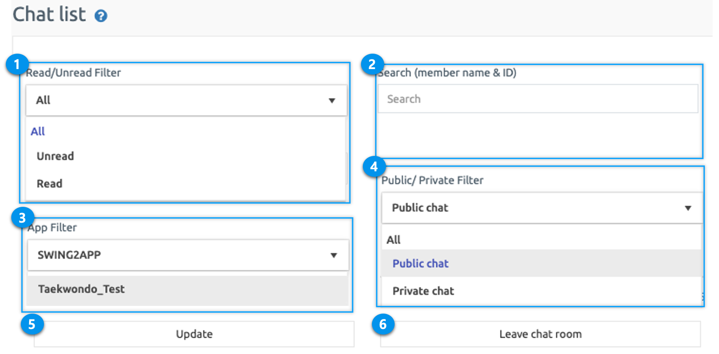Open the App Filter SWING2APP dropdown
The height and width of the screenshot is (354, 719).
point(188,255)
